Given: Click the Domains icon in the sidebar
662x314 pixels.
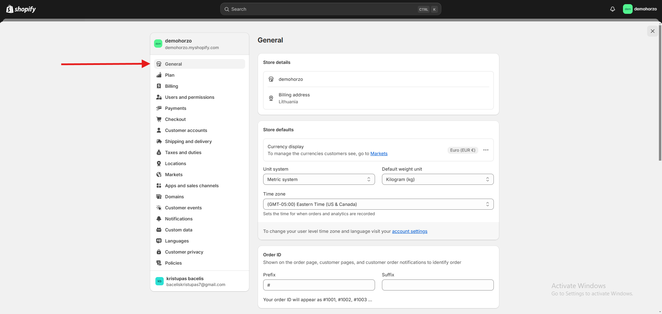Looking at the screenshot, I should (x=159, y=197).
